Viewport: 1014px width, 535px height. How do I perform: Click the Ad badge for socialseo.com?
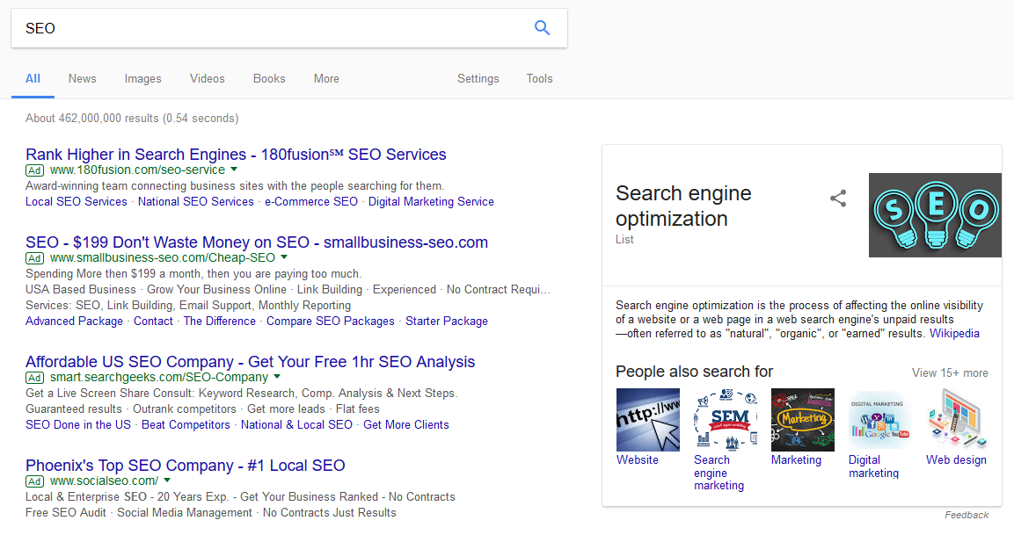coord(35,481)
